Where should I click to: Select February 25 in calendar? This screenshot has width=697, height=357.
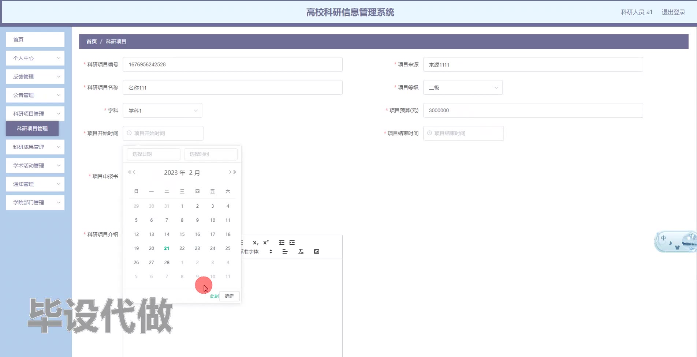tap(228, 248)
